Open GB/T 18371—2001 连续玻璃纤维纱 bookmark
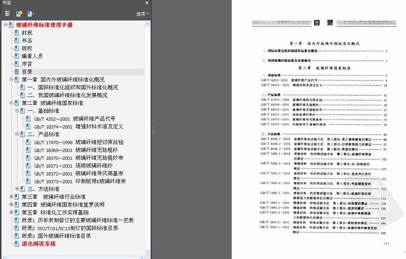Screen dimensions: 406x259 (x=73, y=165)
